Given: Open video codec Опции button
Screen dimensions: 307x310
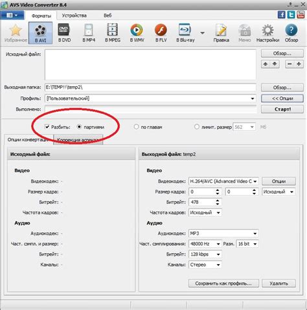Looking at the screenshot, I should click(x=279, y=181).
